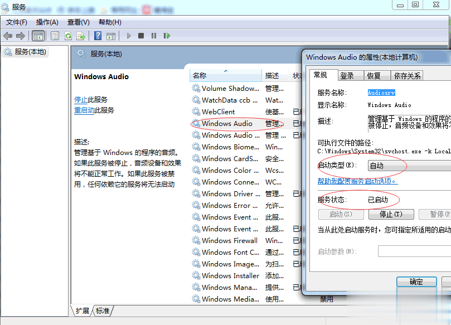Open Properties from the toolbar icon
Image resolution: width=451 pixels, height=325 pixels.
point(55,36)
